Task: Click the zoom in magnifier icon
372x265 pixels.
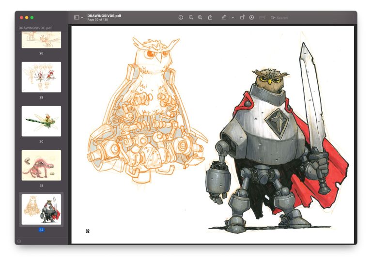Action: click(x=200, y=17)
